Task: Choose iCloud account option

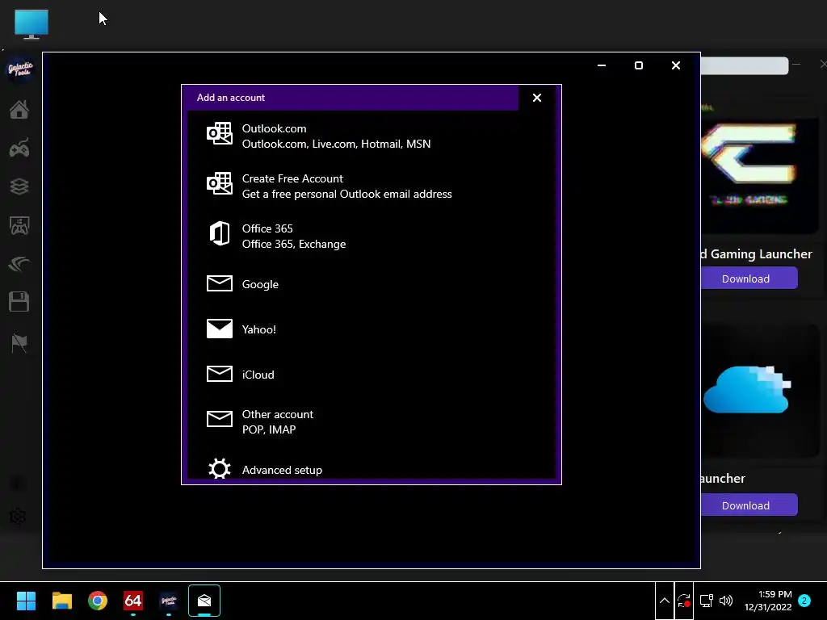Action: [371, 375]
